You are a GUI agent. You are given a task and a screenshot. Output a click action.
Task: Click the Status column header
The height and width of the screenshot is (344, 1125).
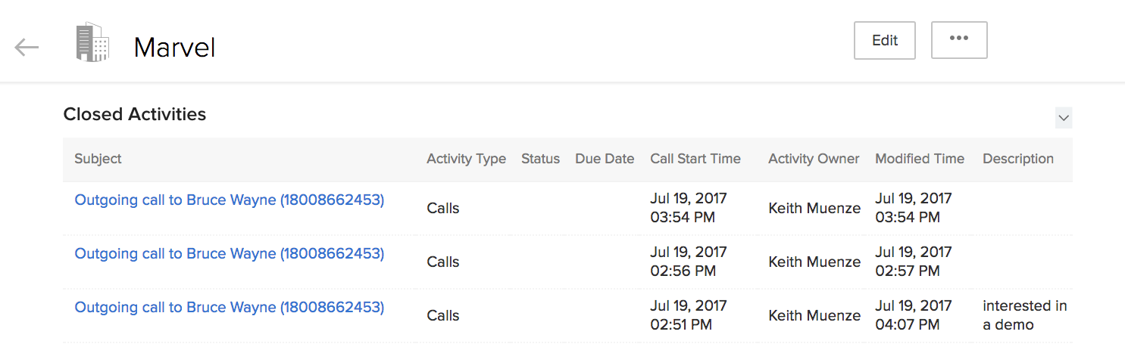(x=540, y=159)
